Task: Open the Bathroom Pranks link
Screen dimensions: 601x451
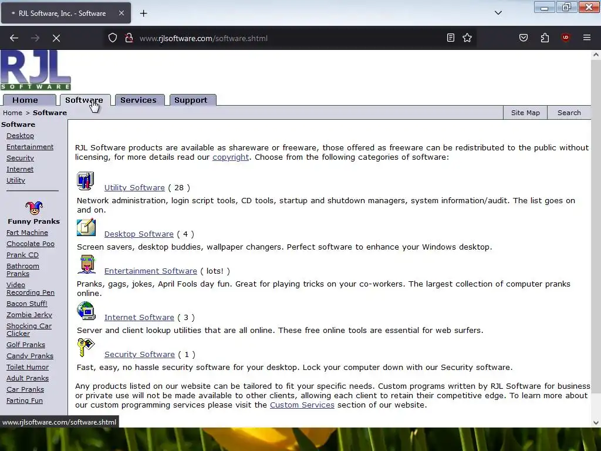Action: pos(23,270)
